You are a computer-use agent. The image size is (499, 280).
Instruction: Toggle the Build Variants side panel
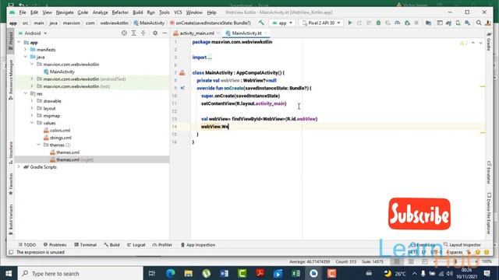[x=11, y=219]
